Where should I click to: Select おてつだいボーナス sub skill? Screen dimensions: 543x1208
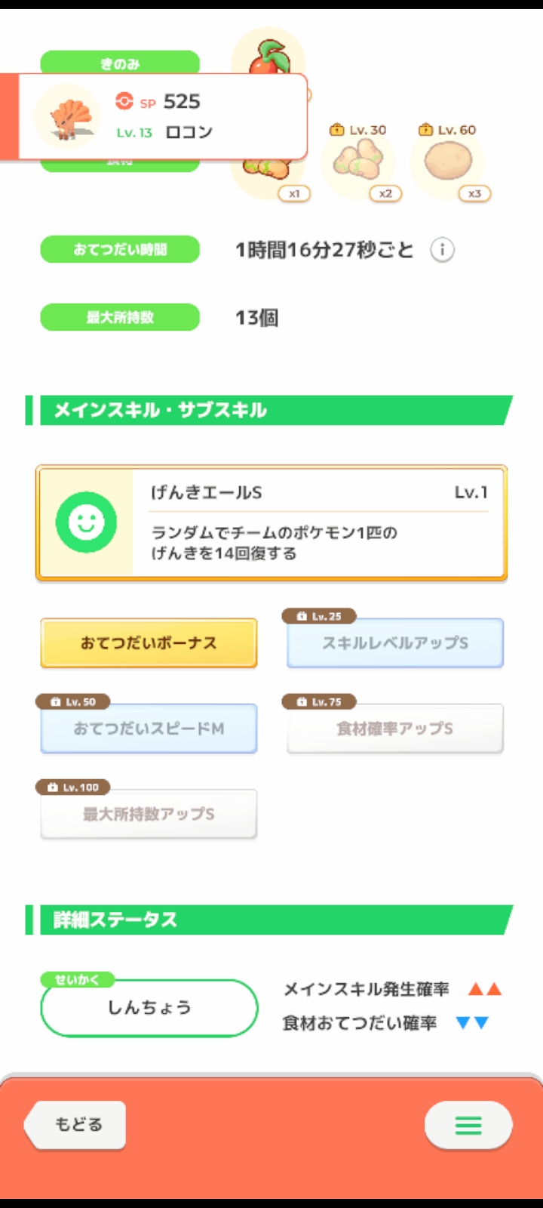(x=149, y=643)
